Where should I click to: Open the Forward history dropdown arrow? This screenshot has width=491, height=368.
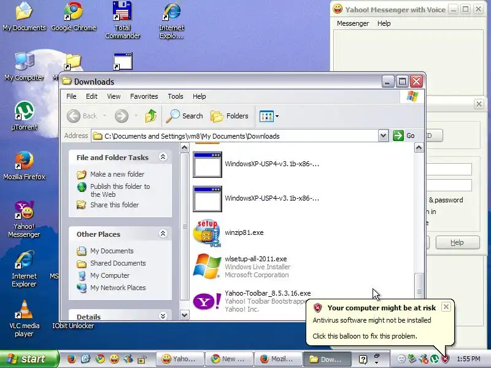pos(136,116)
